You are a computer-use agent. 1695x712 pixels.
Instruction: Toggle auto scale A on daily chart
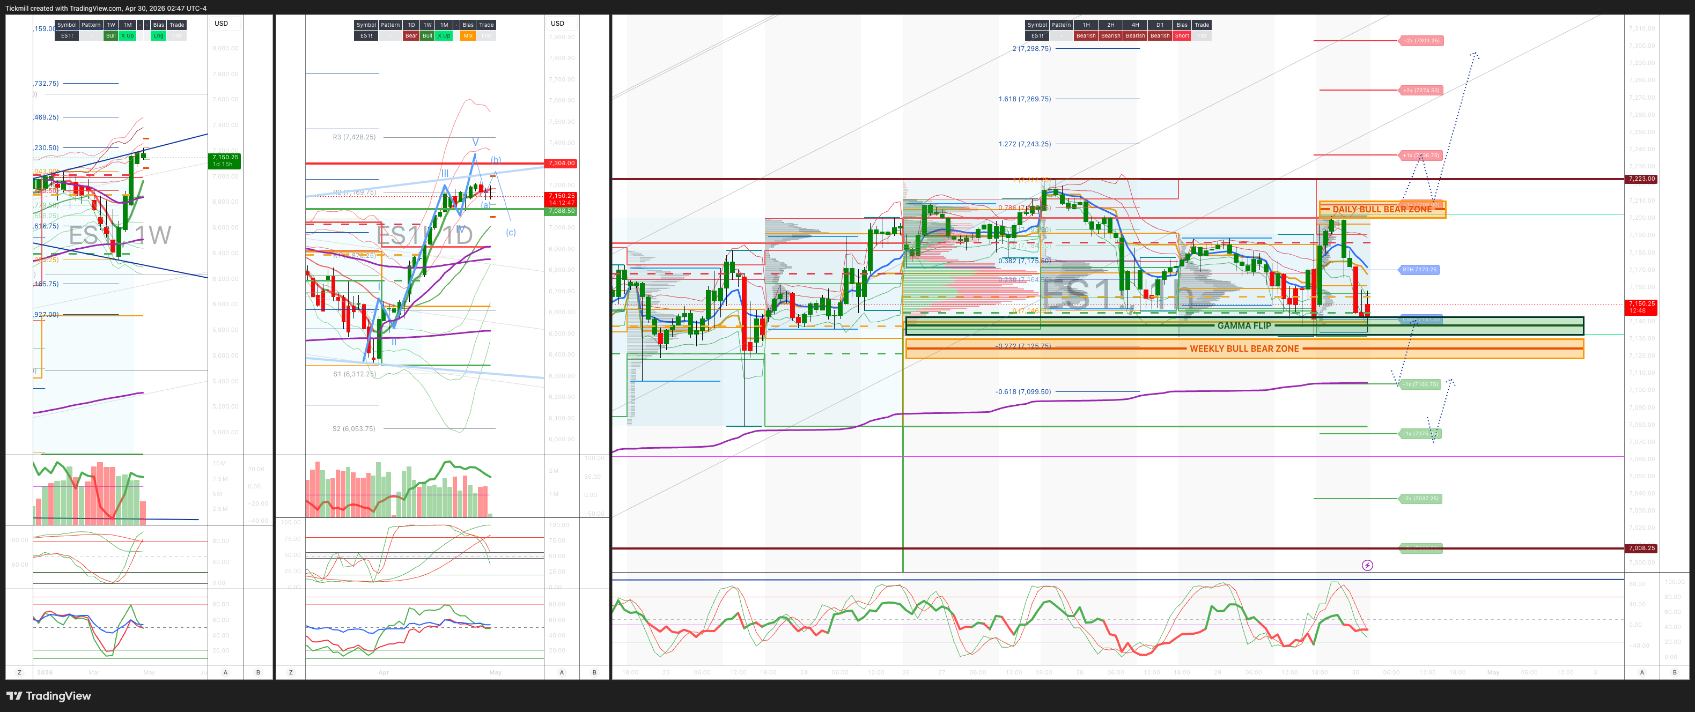561,672
